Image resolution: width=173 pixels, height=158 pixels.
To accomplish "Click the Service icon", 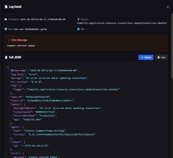I will [79, 19].
